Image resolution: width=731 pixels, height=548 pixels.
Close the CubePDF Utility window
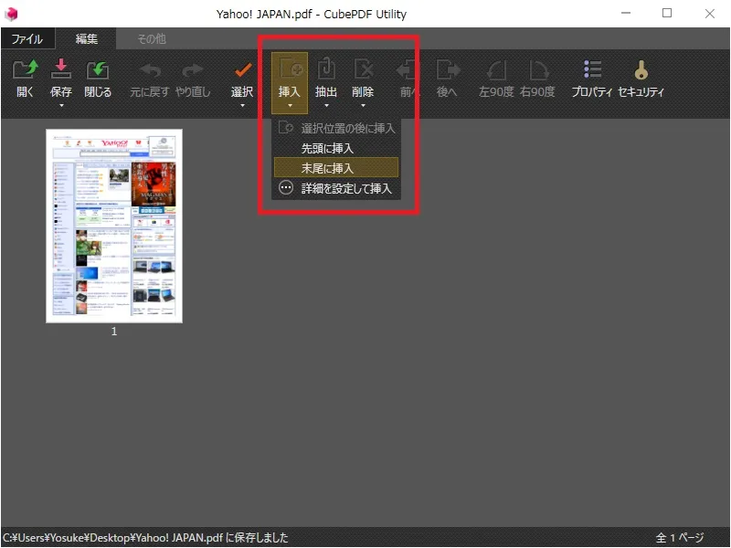click(710, 14)
